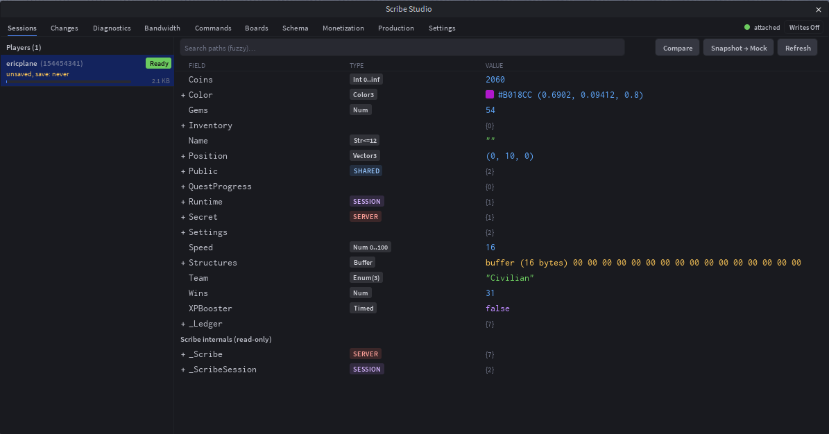Click the VALUE column header
Image resolution: width=829 pixels, height=434 pixels.
(495, 66)
